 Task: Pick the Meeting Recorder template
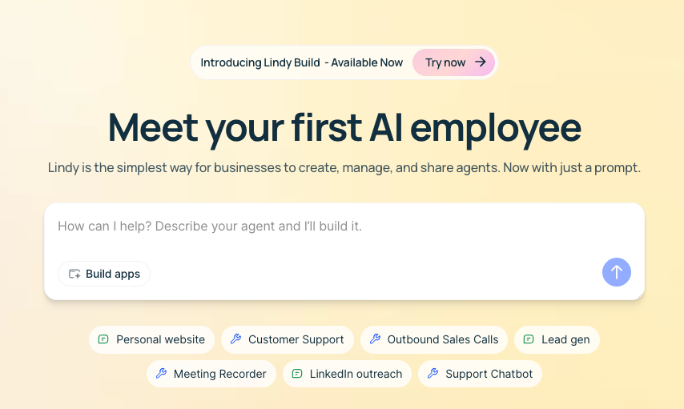[211, 374]
